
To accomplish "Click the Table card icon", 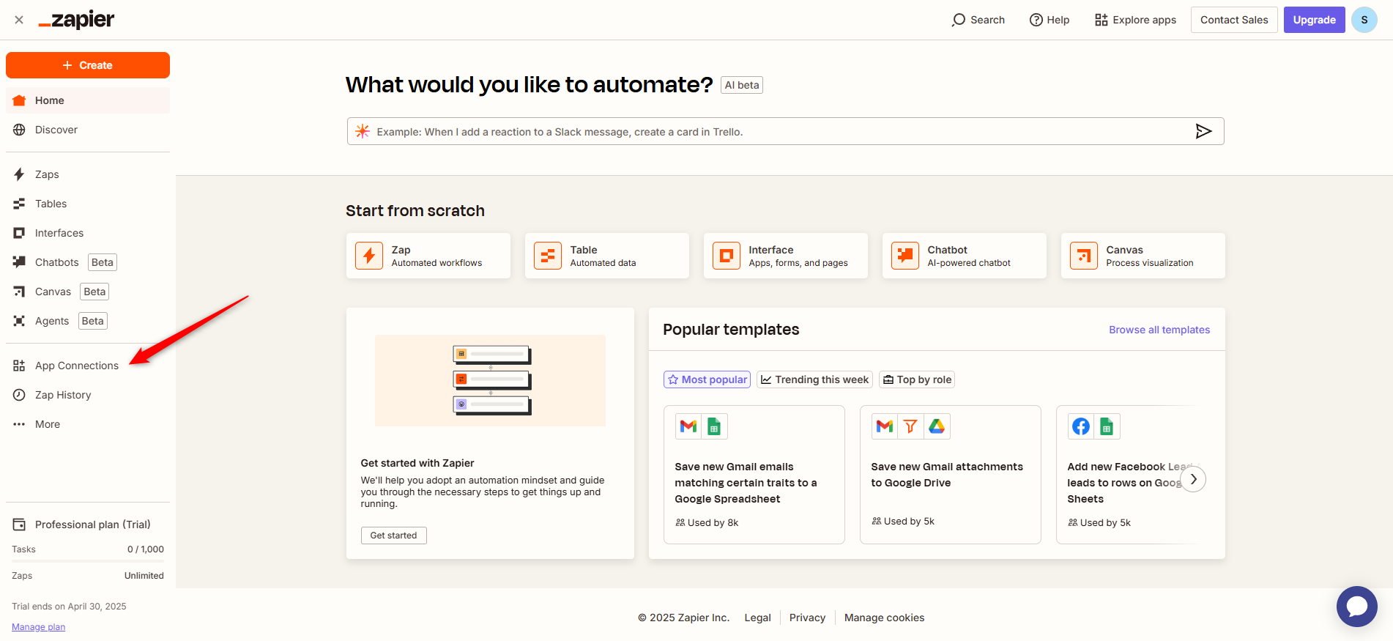I will pos(548,256).
